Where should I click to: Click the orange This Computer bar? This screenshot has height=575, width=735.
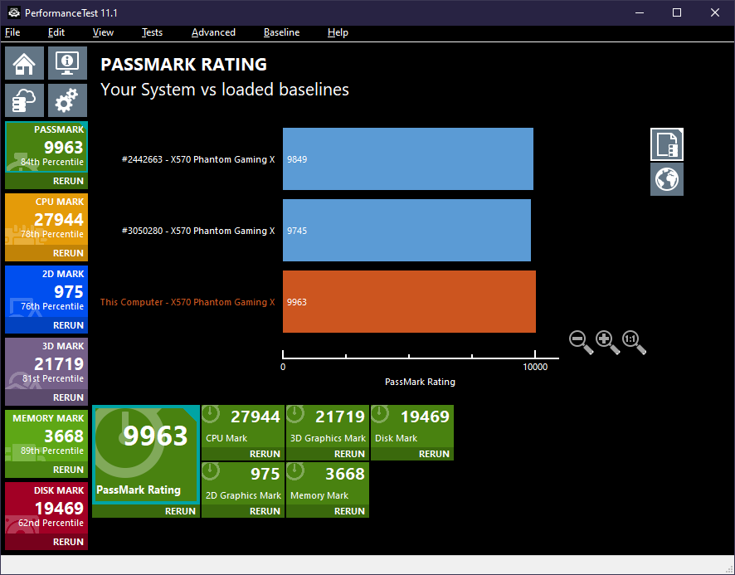tap(409, 301)
